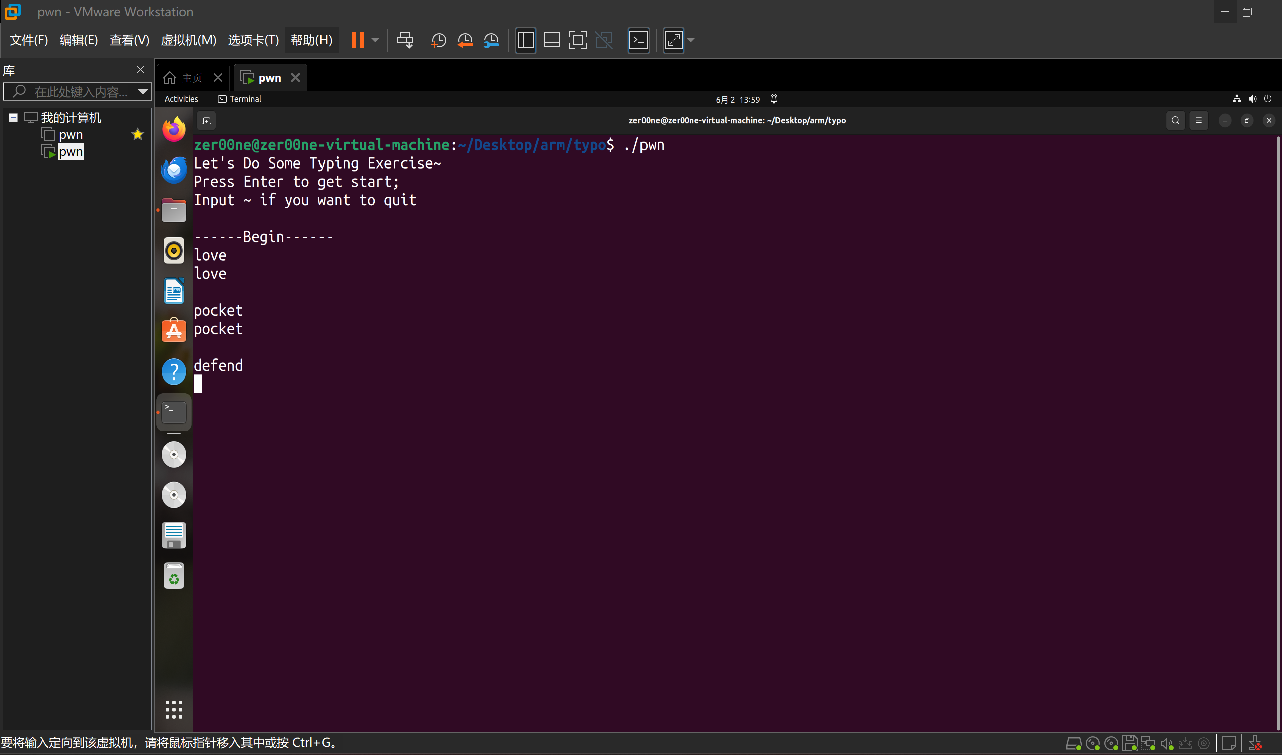
Task: Click the Ubuntu volume icon
Action: [1252, 99]
